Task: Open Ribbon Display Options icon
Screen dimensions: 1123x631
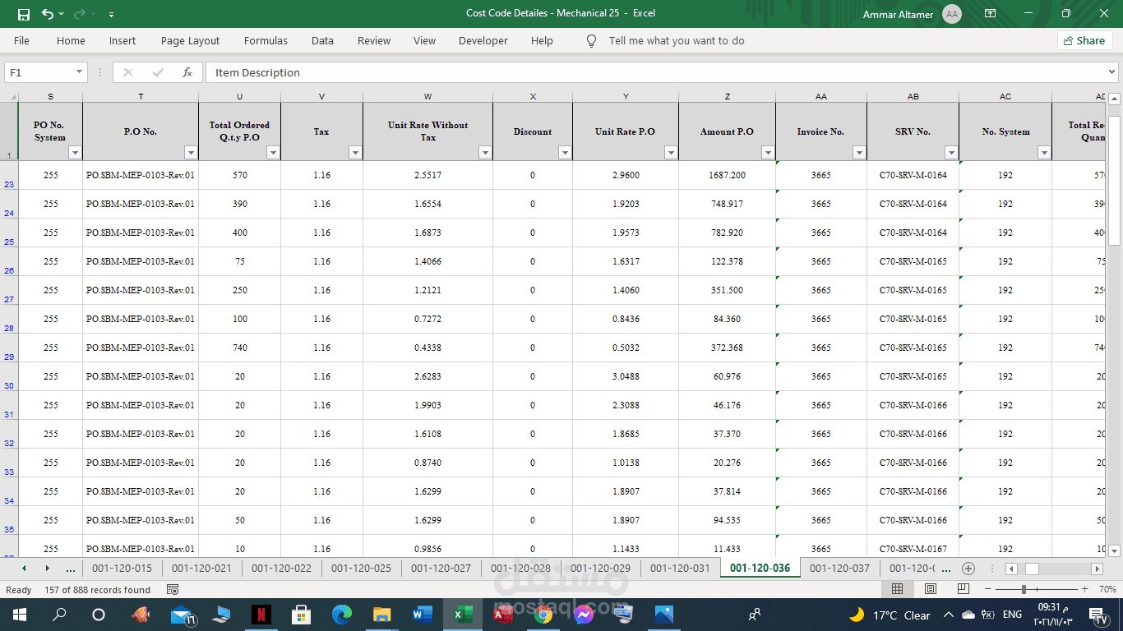Action: pyautogui.click(x=990, y=14)
